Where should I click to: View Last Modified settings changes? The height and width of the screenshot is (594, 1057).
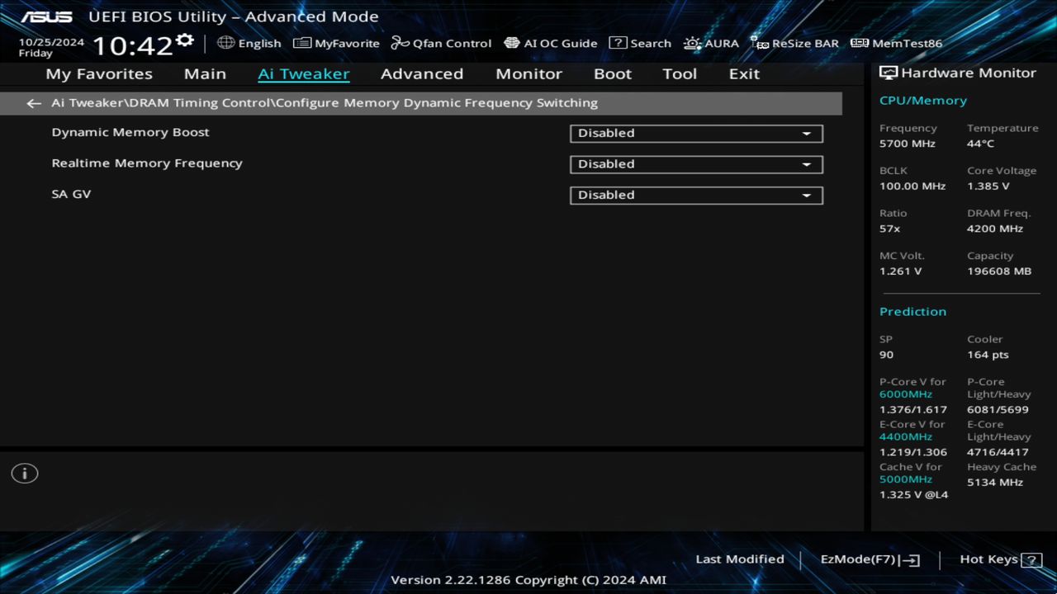pos(739,559)
